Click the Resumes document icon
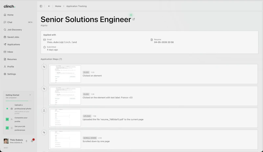The image size is (263, 152). click(5, 59)
